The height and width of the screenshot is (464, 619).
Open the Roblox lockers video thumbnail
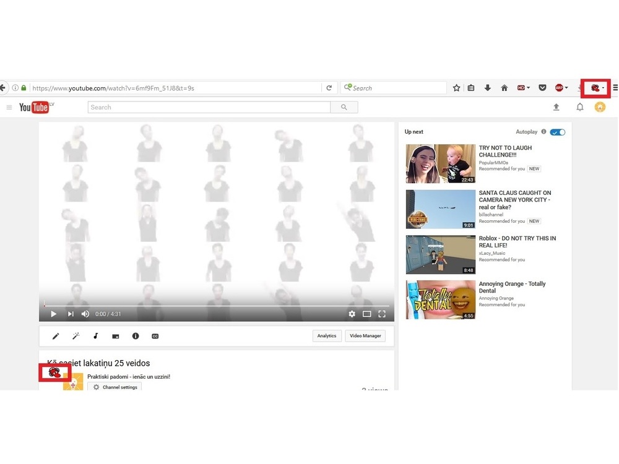coord(441,254)
